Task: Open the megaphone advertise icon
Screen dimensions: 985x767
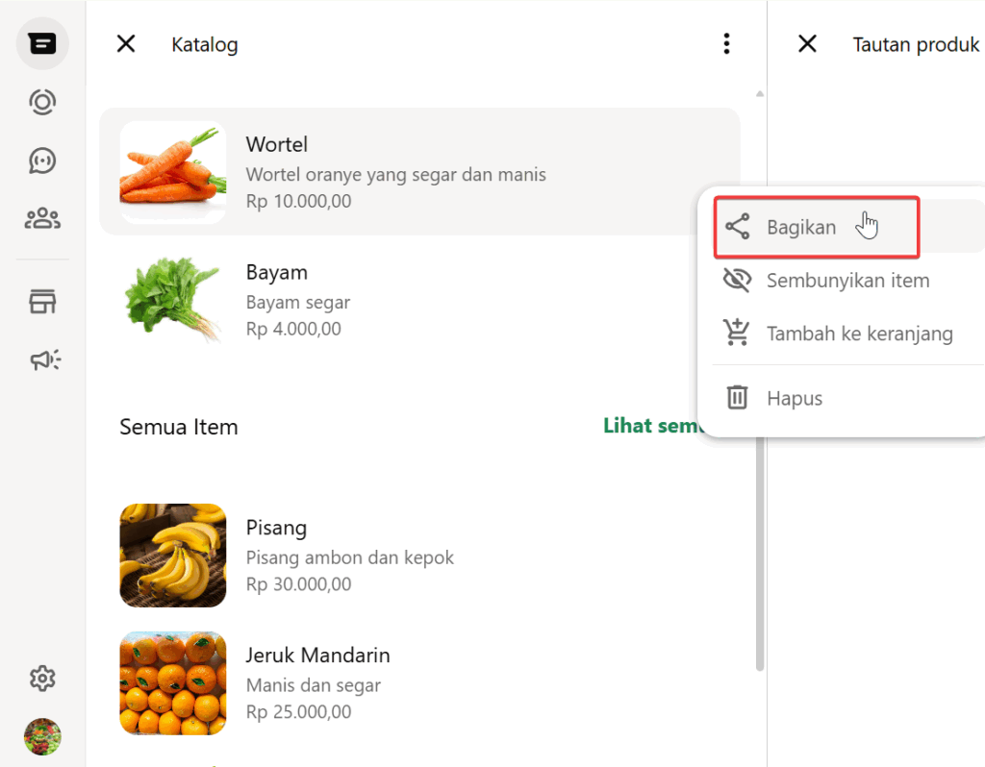Action: [44, 360]
